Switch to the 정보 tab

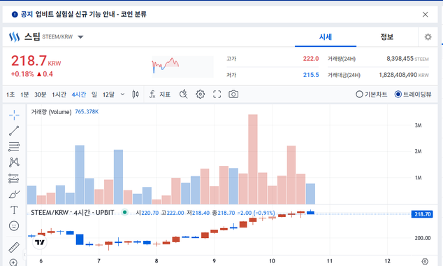(x=387, y=37)
